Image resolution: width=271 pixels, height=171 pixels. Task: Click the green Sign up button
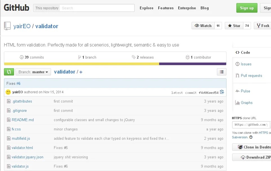pos(247,8)
